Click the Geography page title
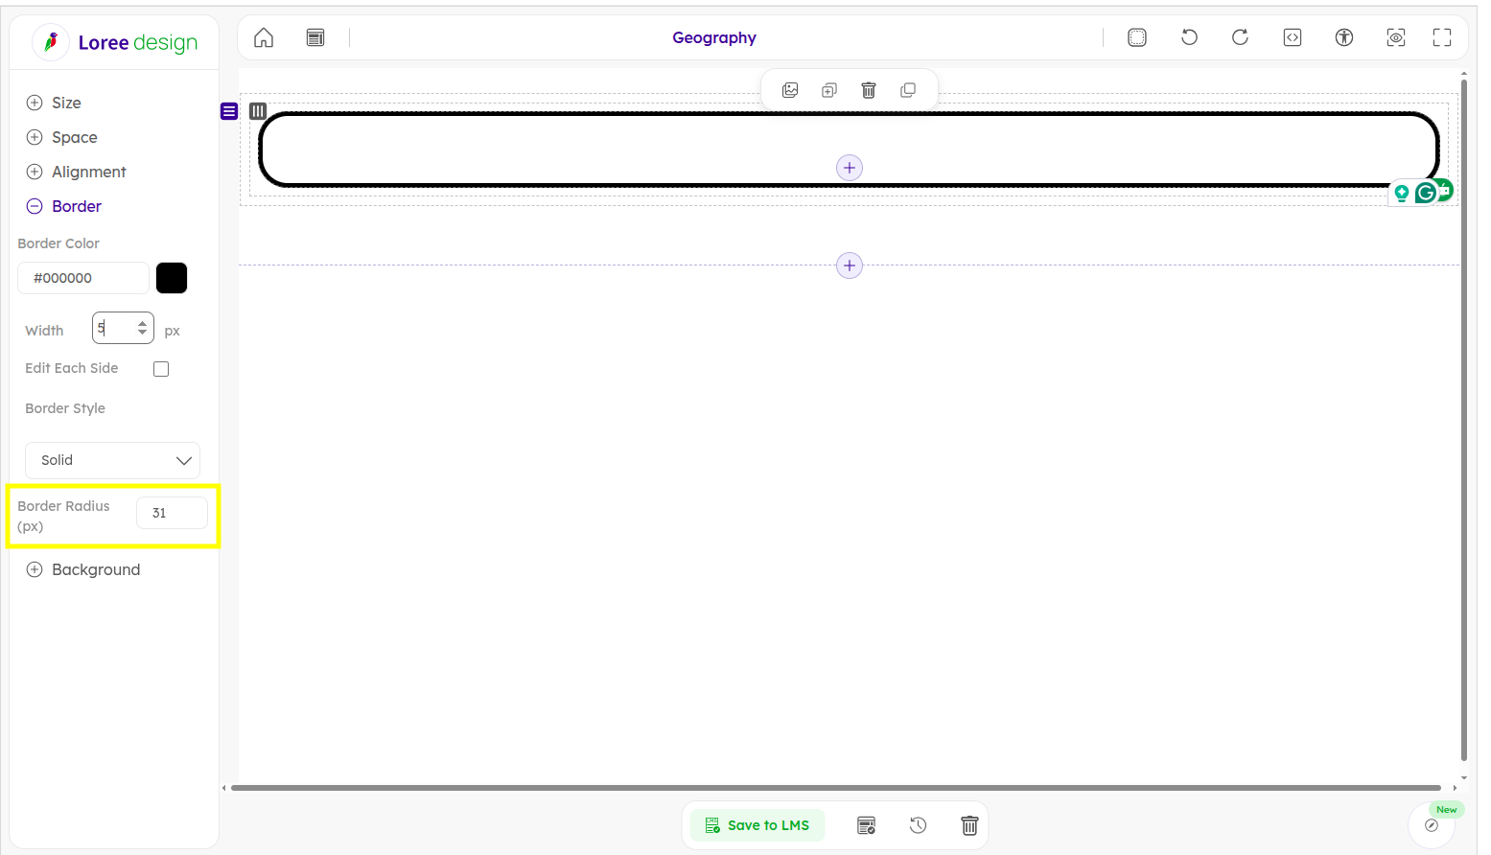The width and height of the screenshot is (1491, 855). (713, 37)
